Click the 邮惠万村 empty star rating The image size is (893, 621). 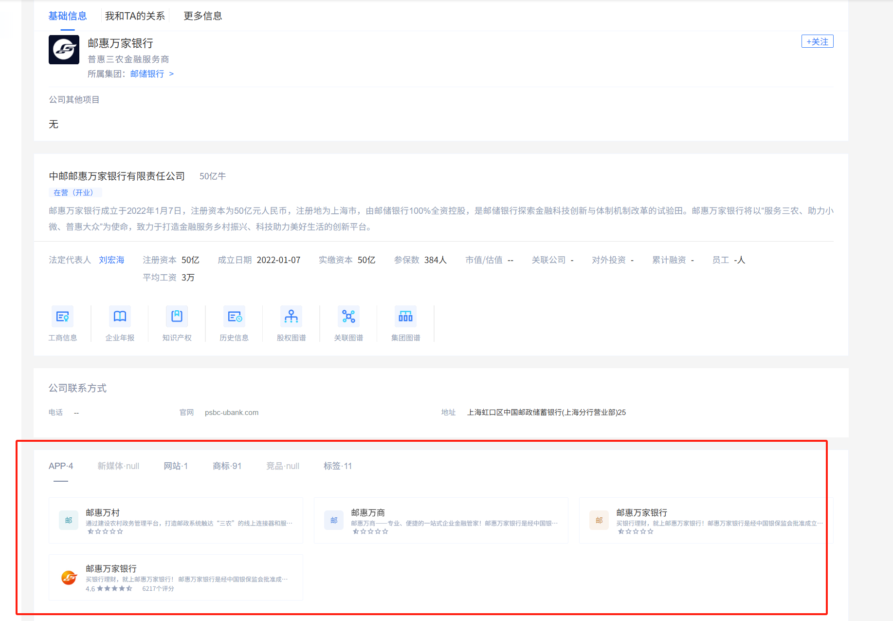pos(105,531)
